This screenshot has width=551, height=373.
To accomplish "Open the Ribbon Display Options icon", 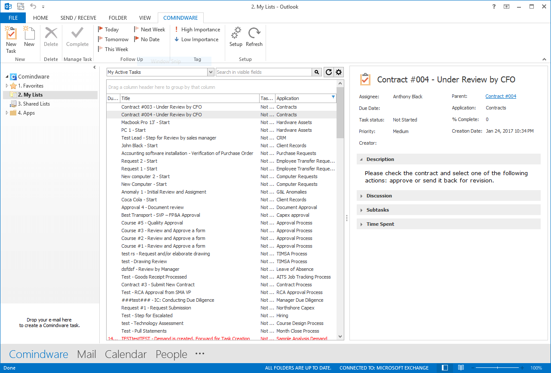I will pos(507,6).
